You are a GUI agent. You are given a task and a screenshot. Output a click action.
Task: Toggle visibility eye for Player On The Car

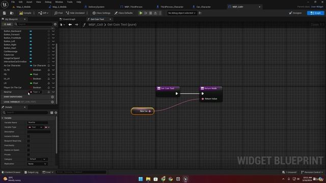53,87
